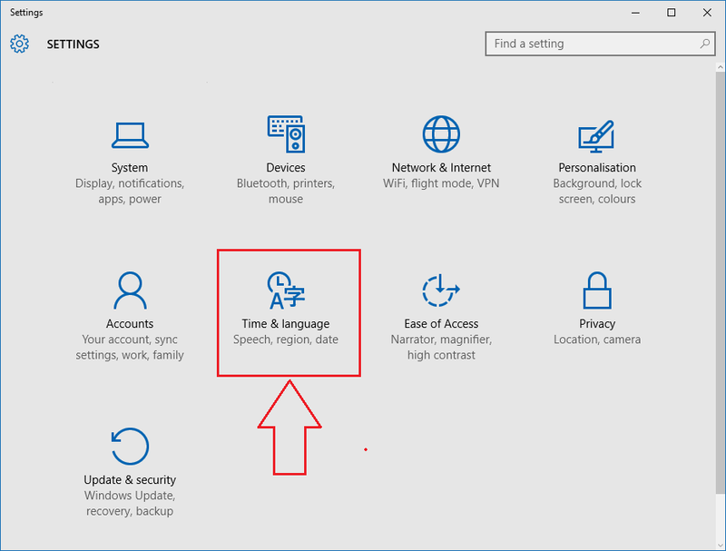Click the search magnifier icon
Viewport: 726px width, 551px height.
point(705,44)
